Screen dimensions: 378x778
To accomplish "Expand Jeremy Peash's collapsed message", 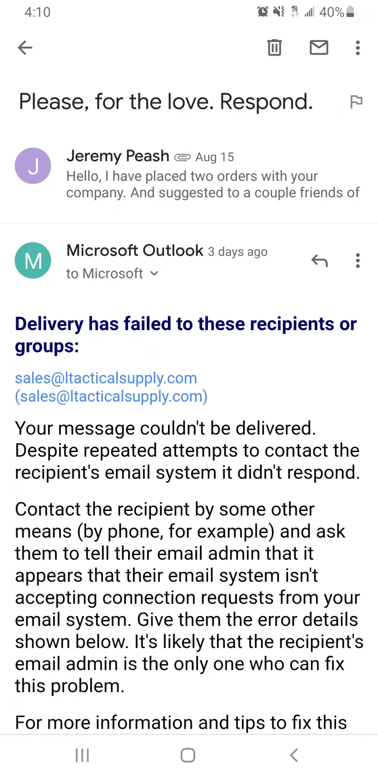I will (x=212, y=184).
